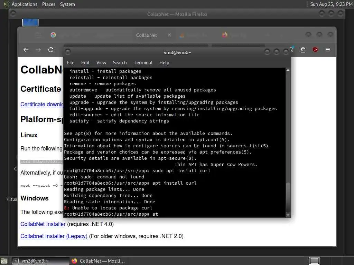Reload the CollabNet page
The image size is (354, 265).
(x=51, y=50)
